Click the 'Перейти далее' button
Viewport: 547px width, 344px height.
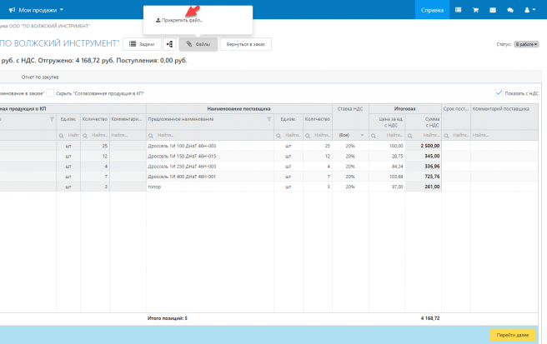click(513, 335)
